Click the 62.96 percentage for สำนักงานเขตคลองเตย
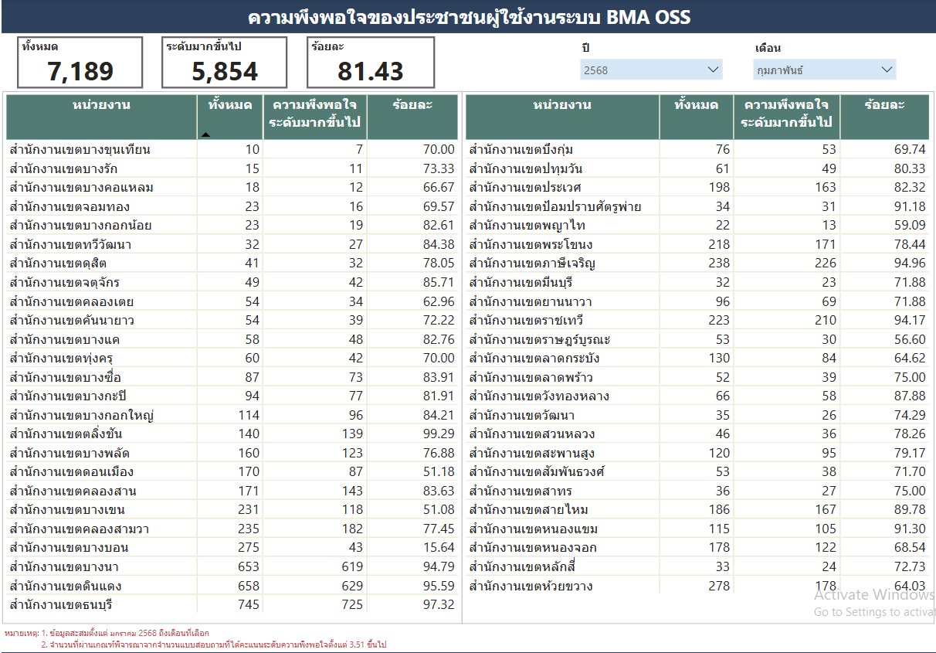 (x=438, y=301)
